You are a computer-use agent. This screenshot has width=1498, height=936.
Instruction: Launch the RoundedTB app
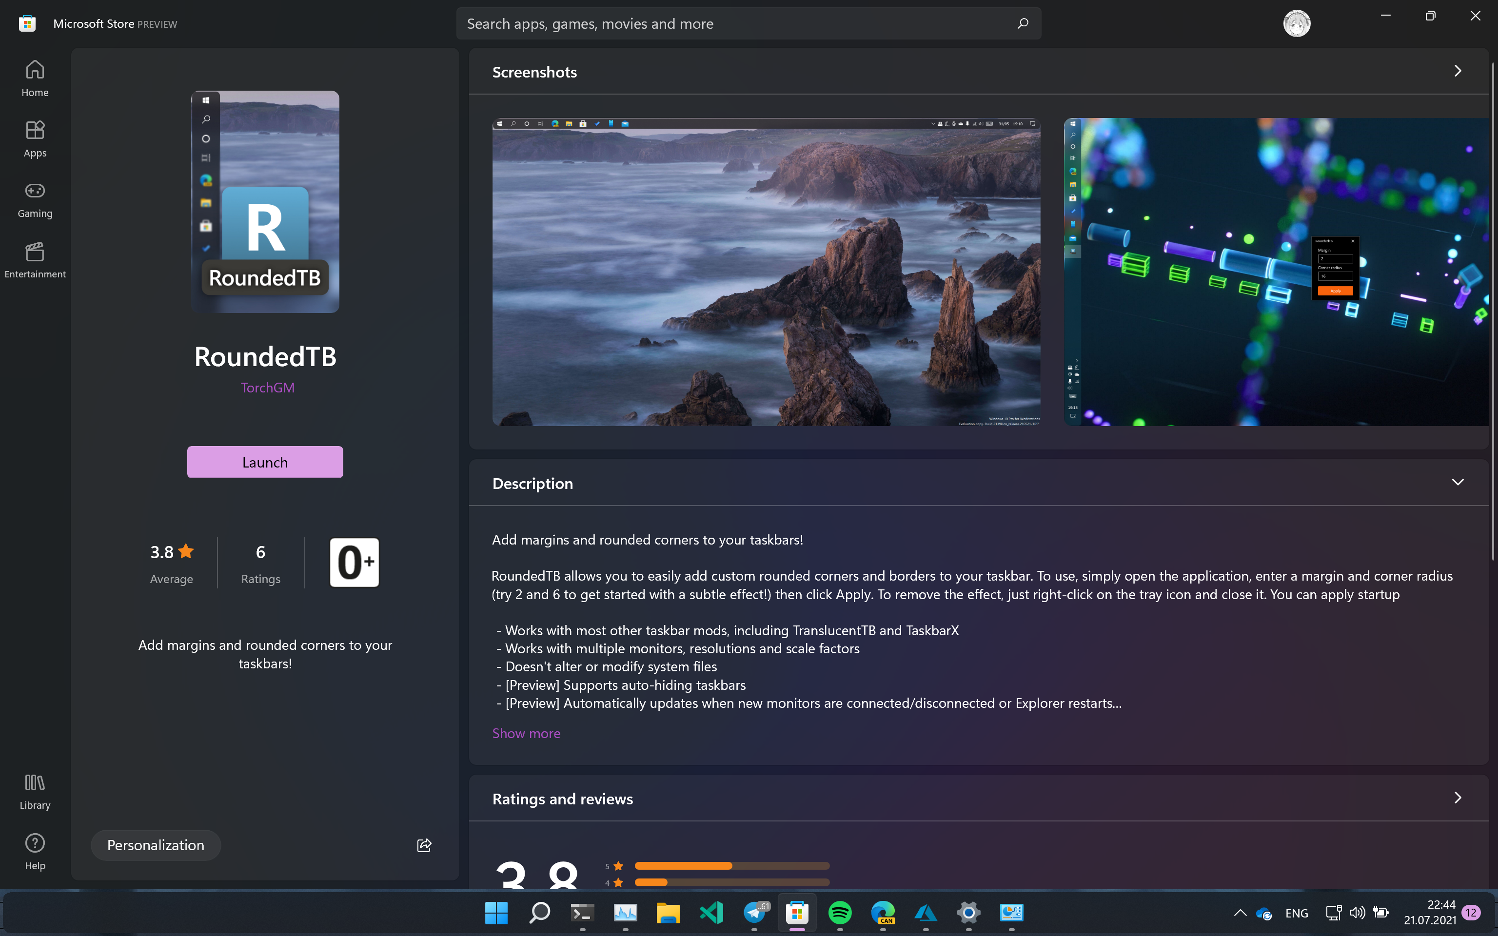(x=265, y=462)
